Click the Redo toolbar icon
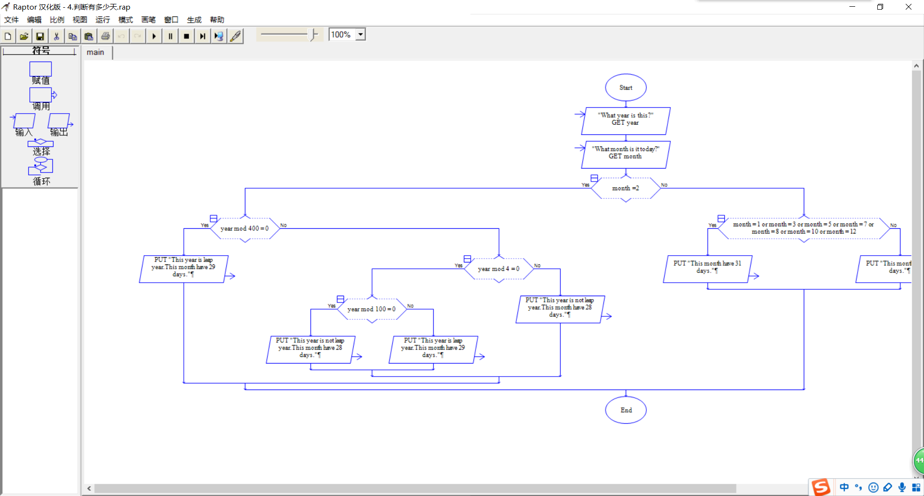Screen dimensions: 924x496 tap(138, 36)
